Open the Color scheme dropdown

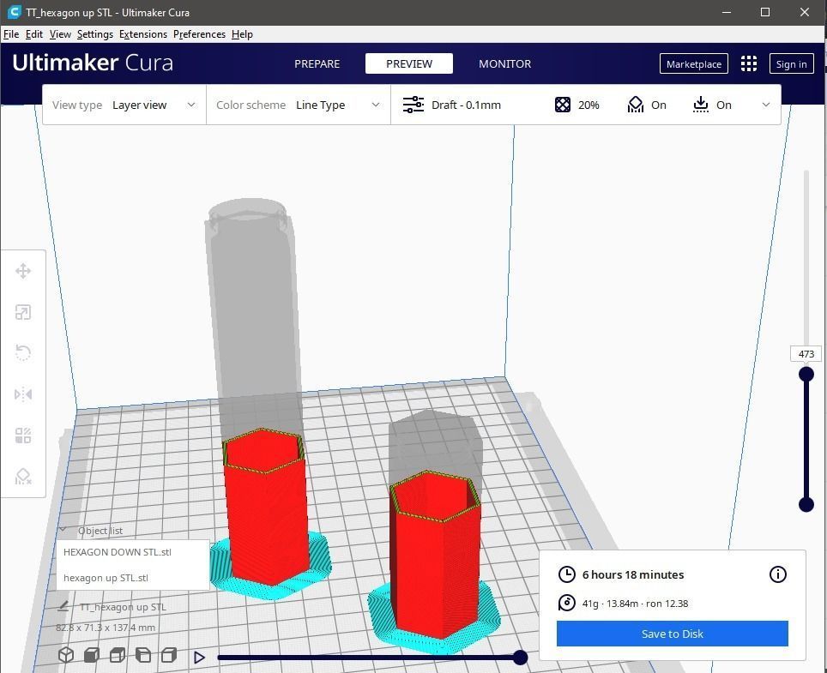tap(299, 105)
